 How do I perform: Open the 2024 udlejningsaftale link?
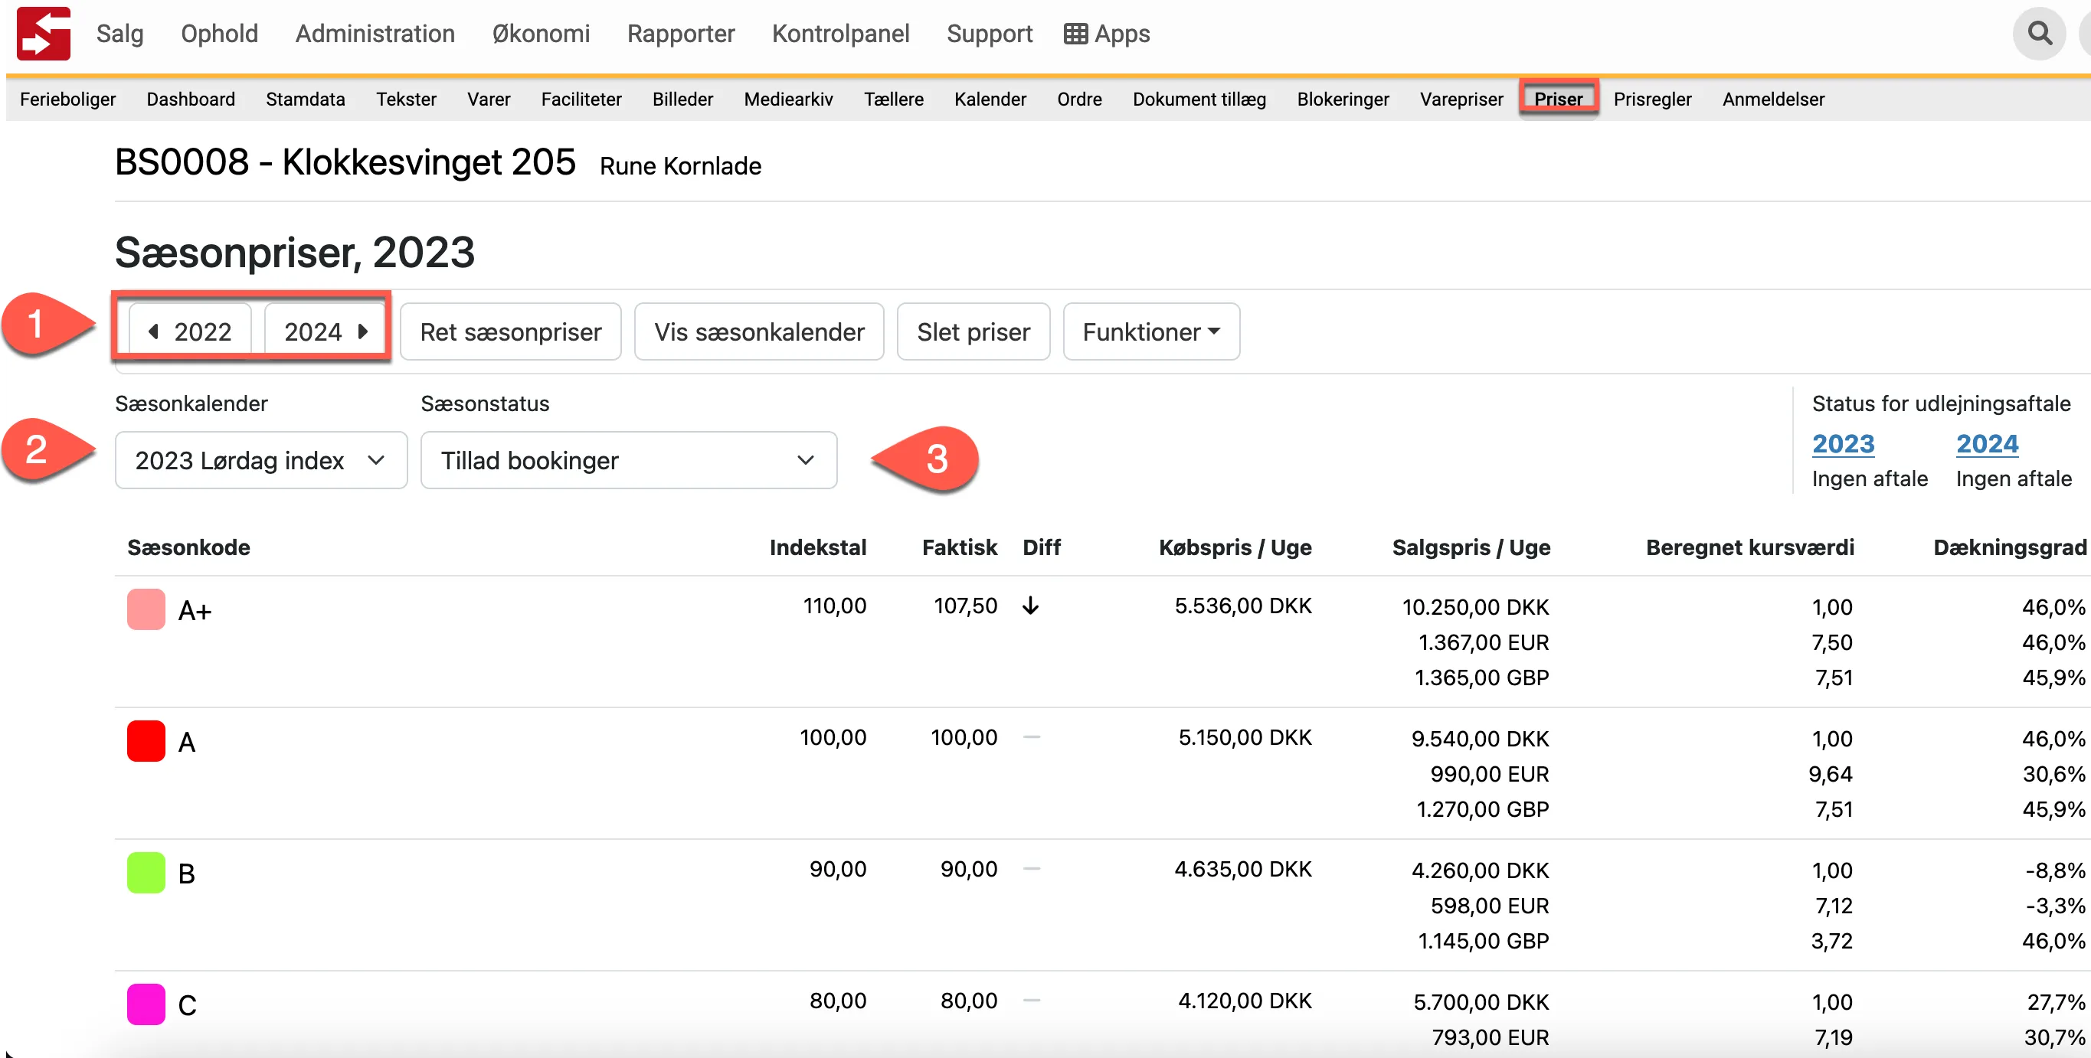(x=1986, y=443)
